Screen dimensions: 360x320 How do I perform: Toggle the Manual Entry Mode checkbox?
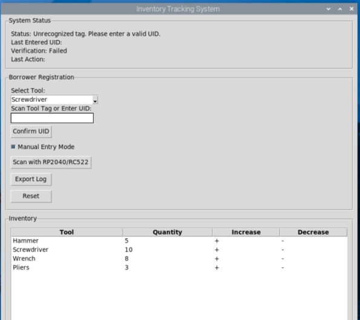coord(13,147)
